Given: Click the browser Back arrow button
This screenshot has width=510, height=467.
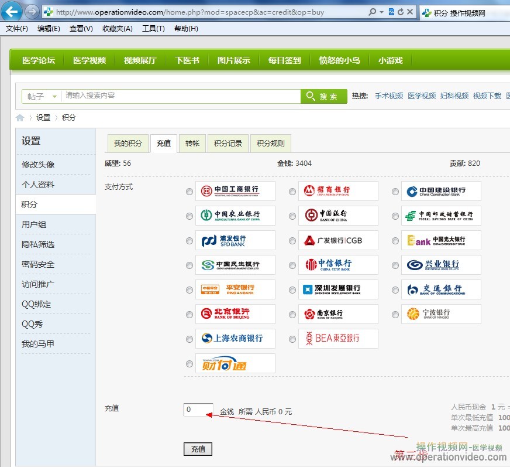Looking at the screenshot, I should coord(11,12).
